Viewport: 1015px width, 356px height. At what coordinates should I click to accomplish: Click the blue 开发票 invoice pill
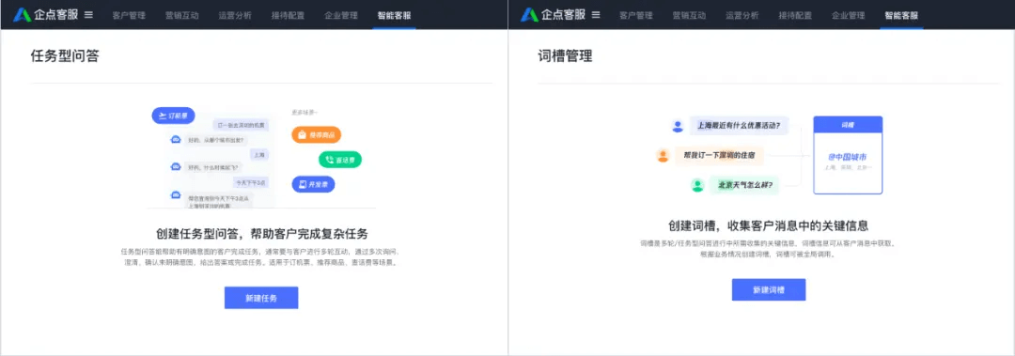[313, 184]
